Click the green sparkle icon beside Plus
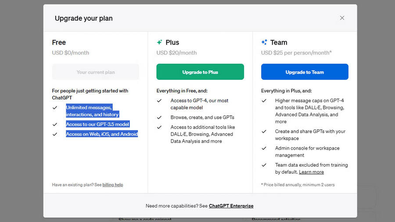Image resolution: width=395 pixels, height=222 pixels. coord(159,42)
